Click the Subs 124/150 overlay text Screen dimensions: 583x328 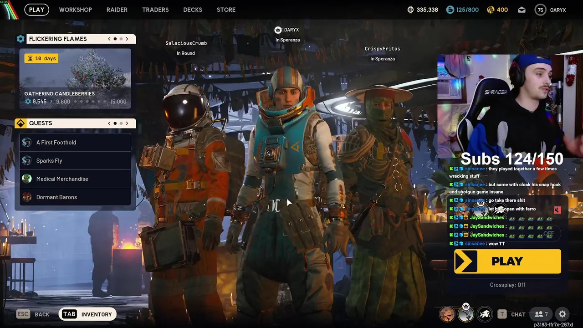512,159
